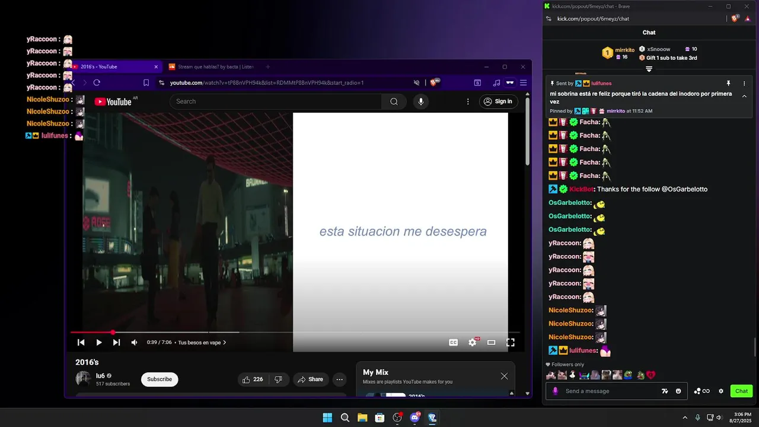
Task: Open the Brave wallet toolbar icon
Action: point(477,82)
